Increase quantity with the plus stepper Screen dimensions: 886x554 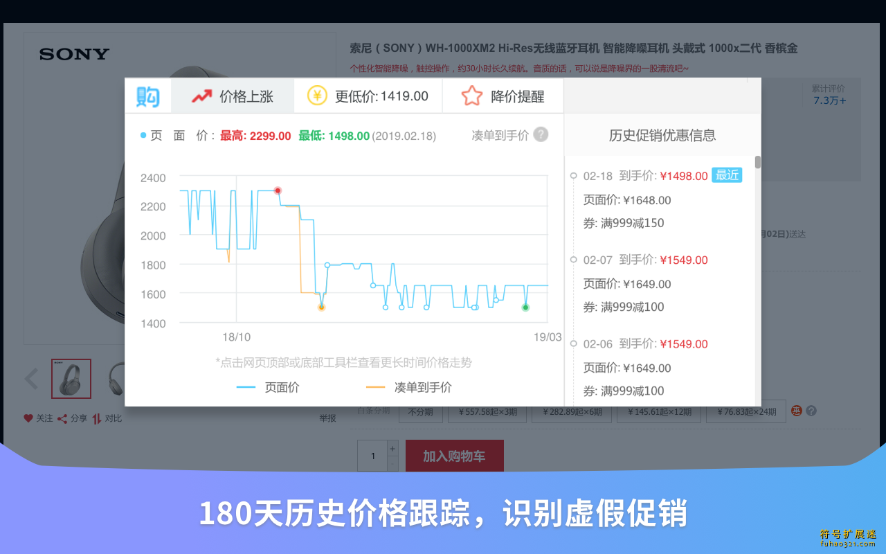pyautogui.click(x=392, y=448)
